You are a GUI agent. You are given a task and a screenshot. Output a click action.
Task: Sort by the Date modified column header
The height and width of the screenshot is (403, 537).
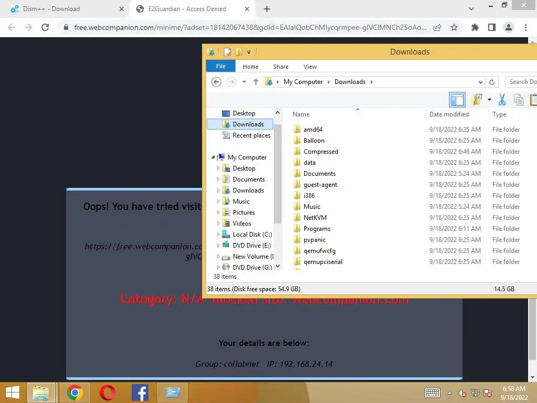click(x=449, y=114)
